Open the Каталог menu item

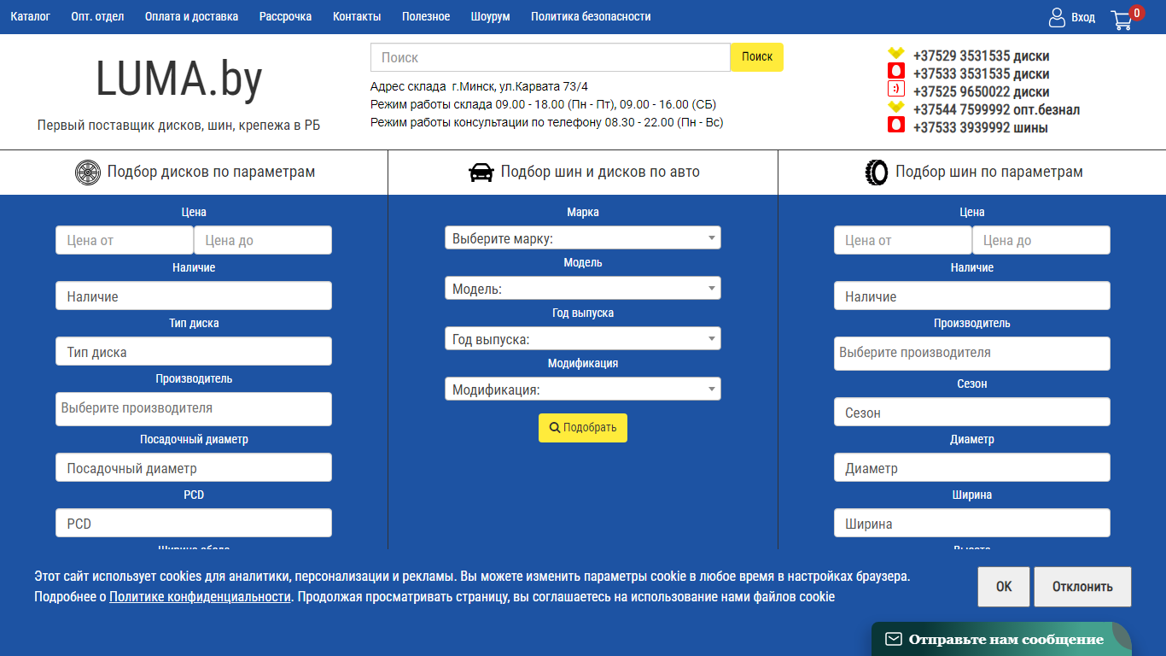(31, 16)
